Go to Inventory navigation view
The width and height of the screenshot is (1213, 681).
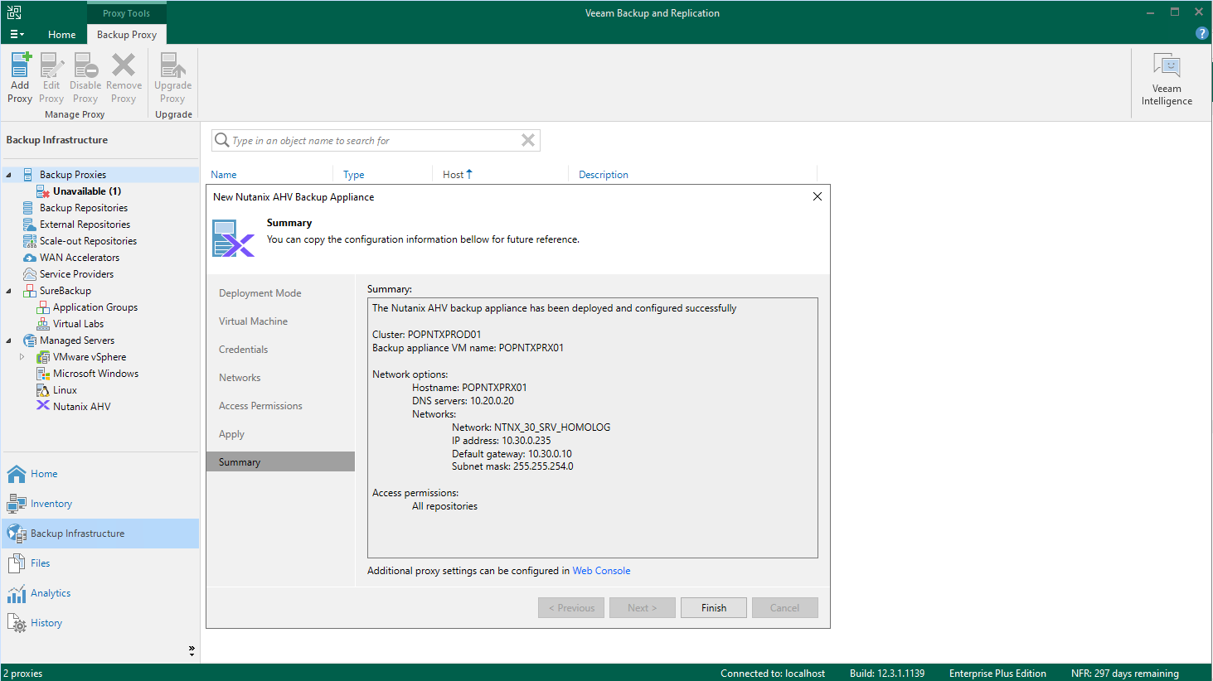[x=99, y=504]
